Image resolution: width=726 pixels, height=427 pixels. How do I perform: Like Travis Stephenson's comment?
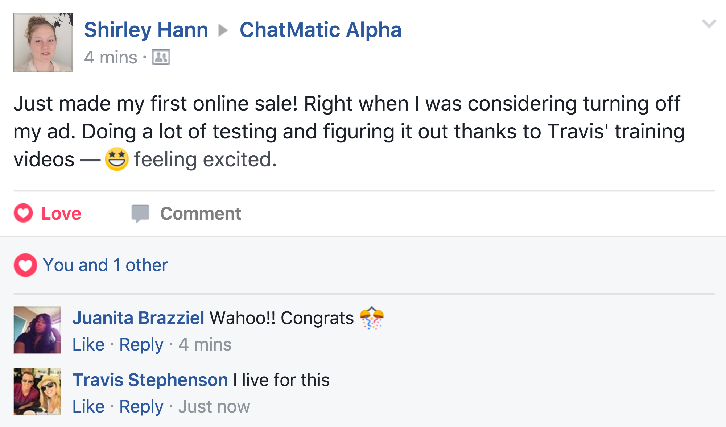pyautogui.click(x=88, y=406)
